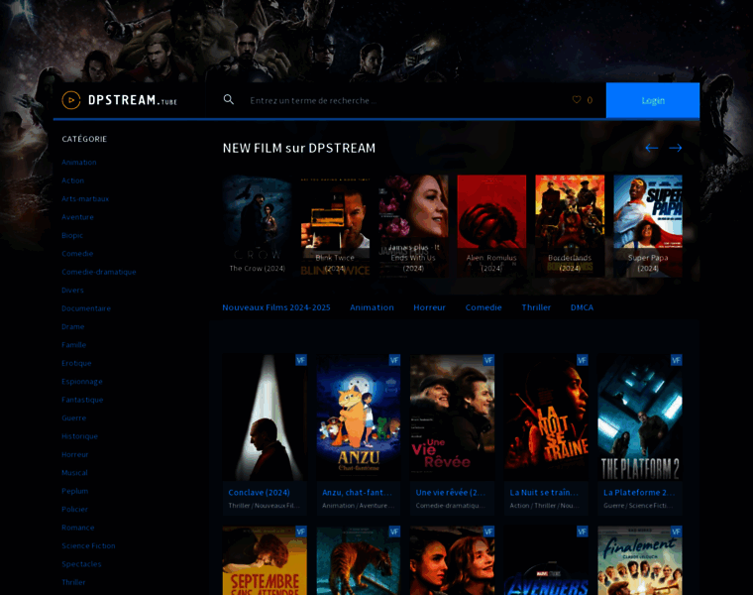Select Peplum category
Screen dimensions: 753x595
[x=74, y=491]
